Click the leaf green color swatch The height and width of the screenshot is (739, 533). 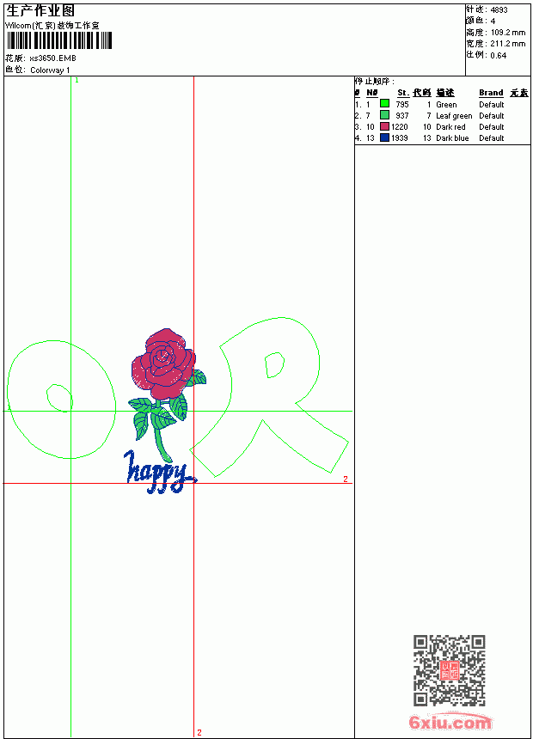384,115
